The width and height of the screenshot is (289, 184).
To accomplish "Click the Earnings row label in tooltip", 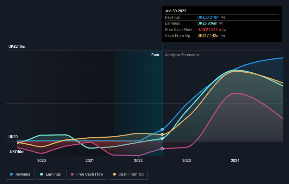I will point(172,23).
